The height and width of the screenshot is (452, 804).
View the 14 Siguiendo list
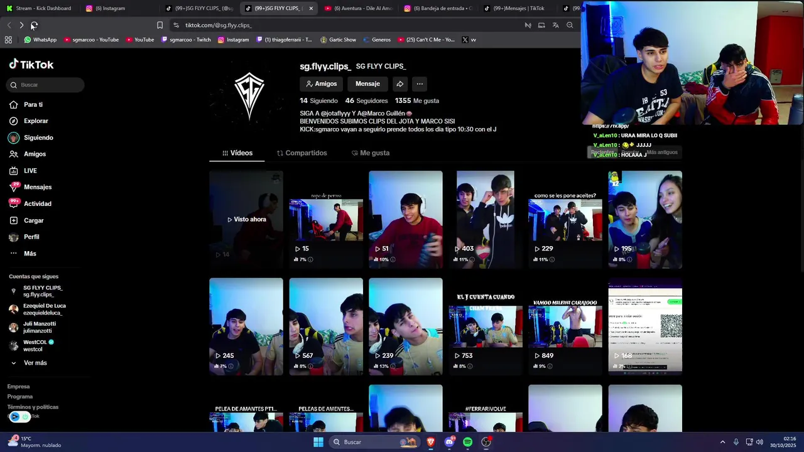click(318, 100)
